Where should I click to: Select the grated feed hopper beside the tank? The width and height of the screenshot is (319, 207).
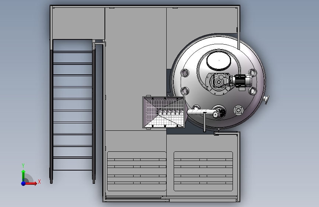164,112
